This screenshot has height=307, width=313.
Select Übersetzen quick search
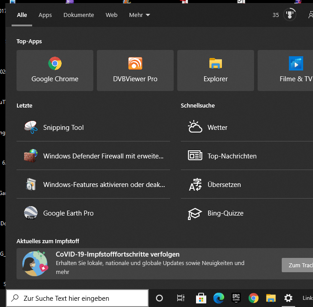coord(247,184)
